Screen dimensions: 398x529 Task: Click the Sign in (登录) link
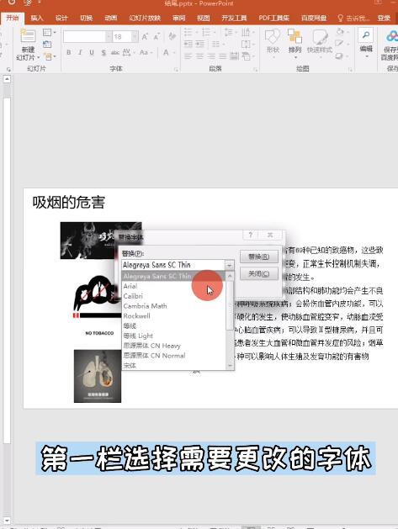385,18
